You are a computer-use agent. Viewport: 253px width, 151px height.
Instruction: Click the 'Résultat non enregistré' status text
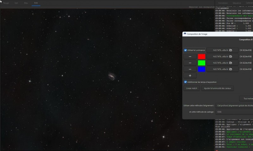[x=201, y=7]
